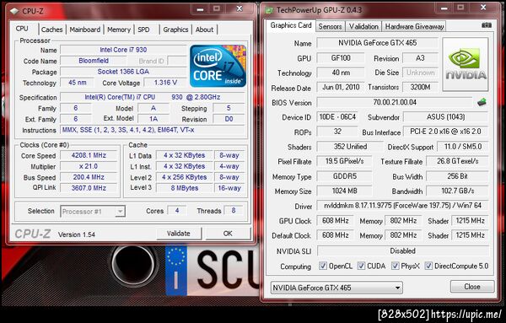Toggle the CUDA checkbox

click(x=361, y=266)
